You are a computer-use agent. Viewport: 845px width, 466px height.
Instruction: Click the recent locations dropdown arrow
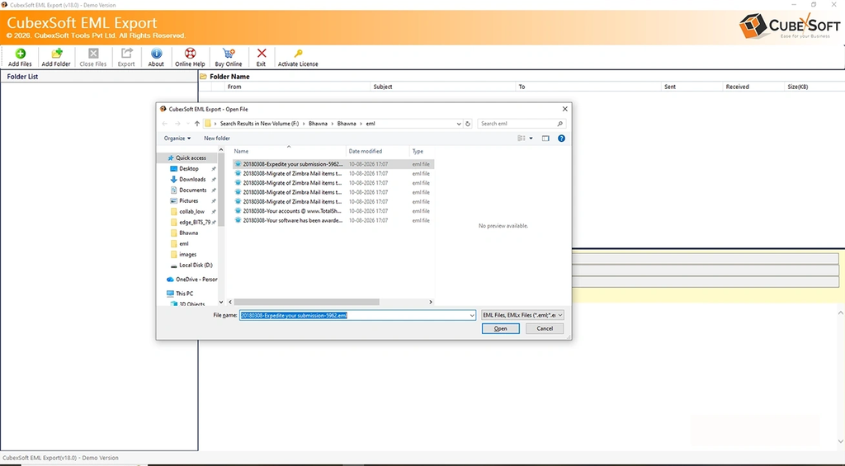(187, 124)
